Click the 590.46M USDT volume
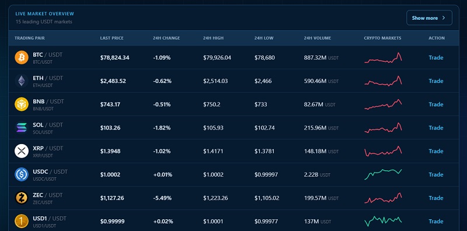The width and height of the screenshot is (467, 231). (322, 81)
